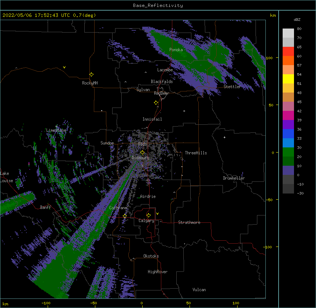The image size is (316, 308).
Task: Click the Ponoka city label
Action: (176, 50)
